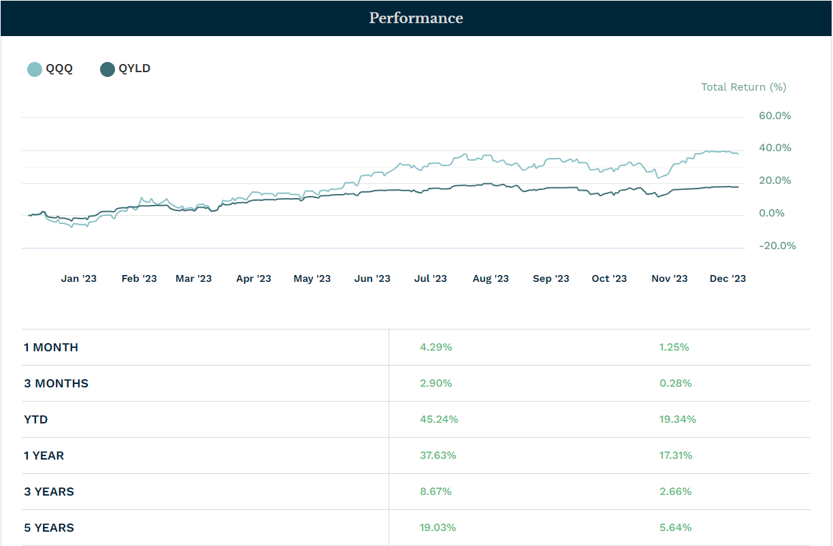The width and height of the screenshot is (833, 546).
Task: Click the Oct '23 axis label
Action: pyautogui.click(x=610, y=278)
